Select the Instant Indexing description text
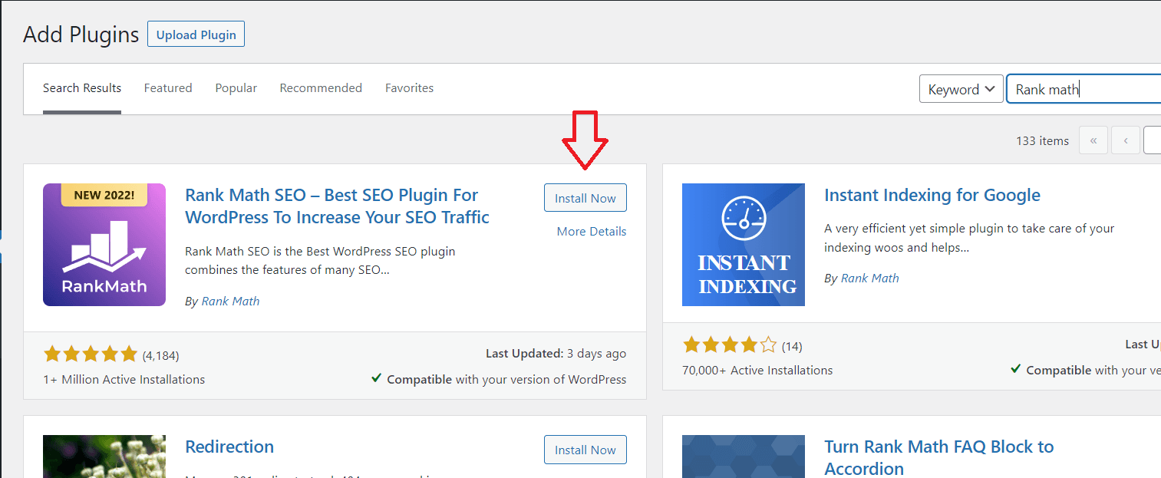 coord(969,238)
